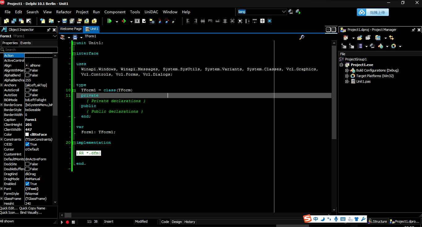Expand Target Platforms (Win32) node
Image resolution: width=422 pixels, height=227 pixels.
(x=347, y=76)
